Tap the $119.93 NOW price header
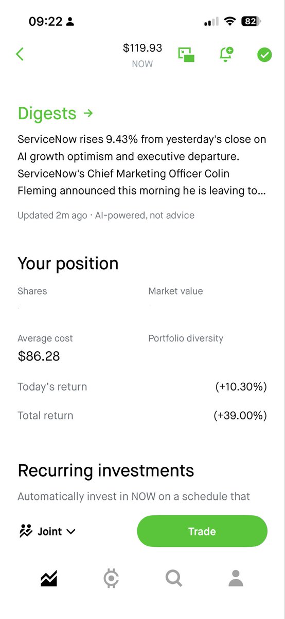 pos(142,55)
